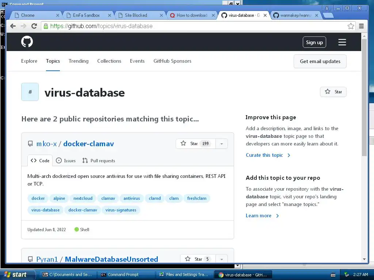Reload the page with refresh icon
The width and height of the screenshot is (374, 280).
pos(34,26)
